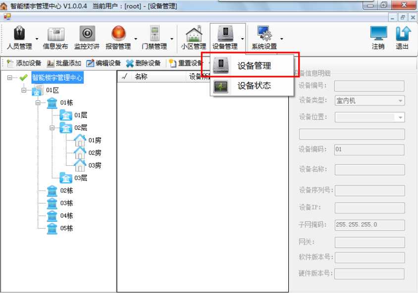
Task: Click 添加设备 add device button
Action: pyautogui.click(x=24, y=63)
